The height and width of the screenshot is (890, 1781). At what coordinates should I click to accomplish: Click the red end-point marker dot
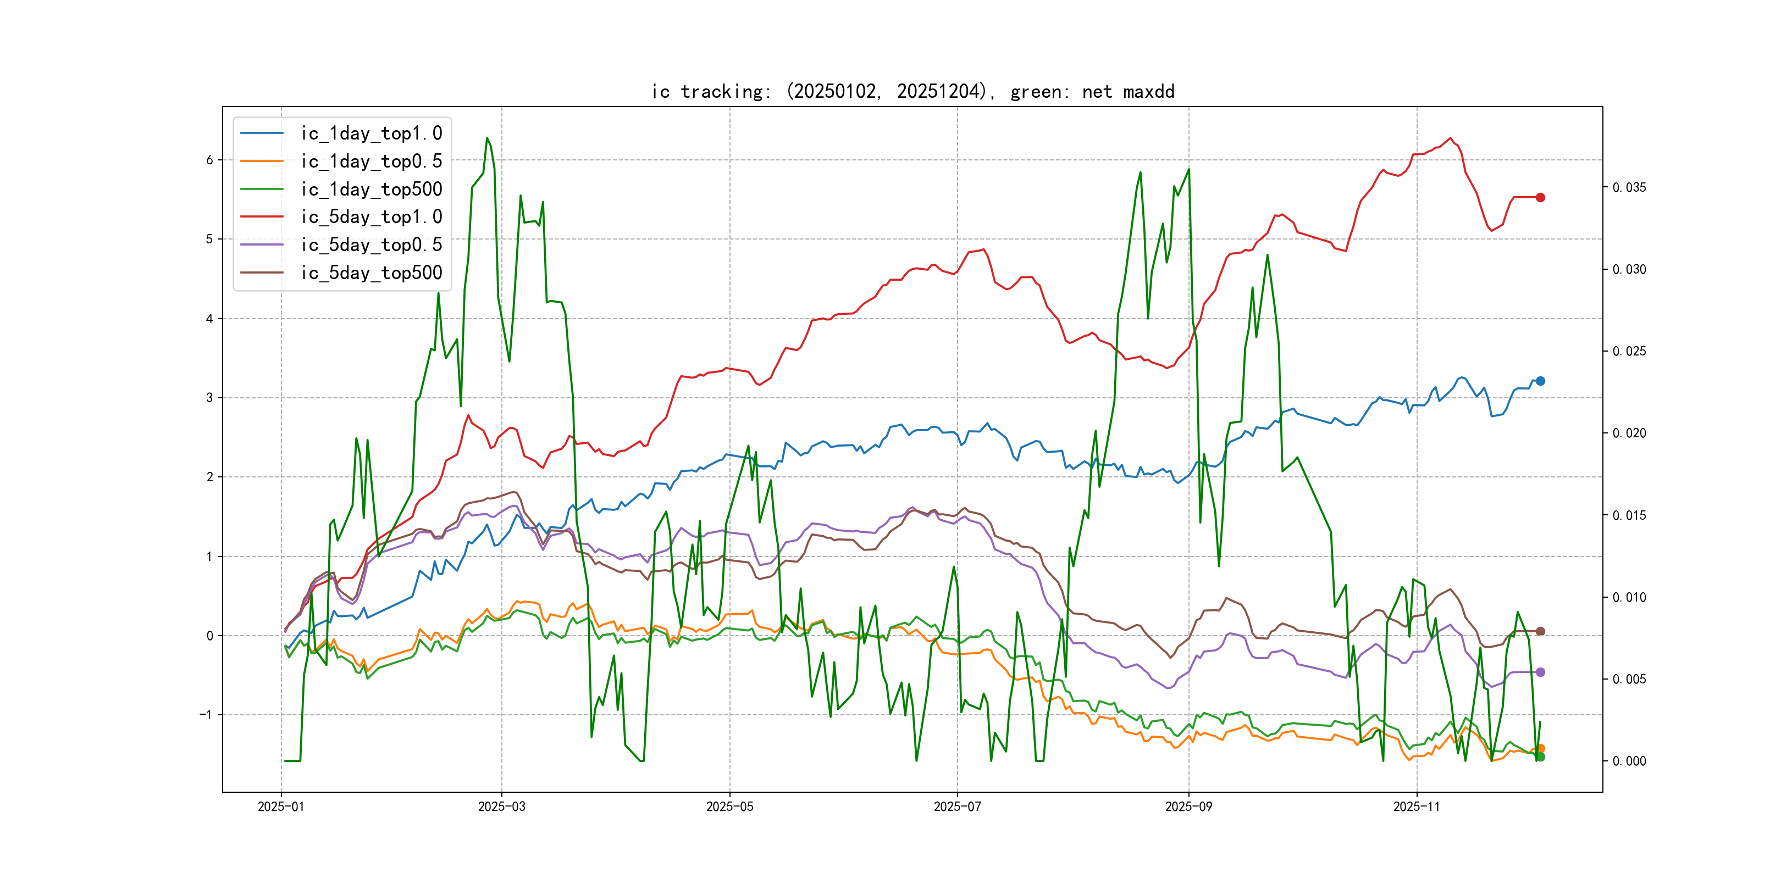1540,198
